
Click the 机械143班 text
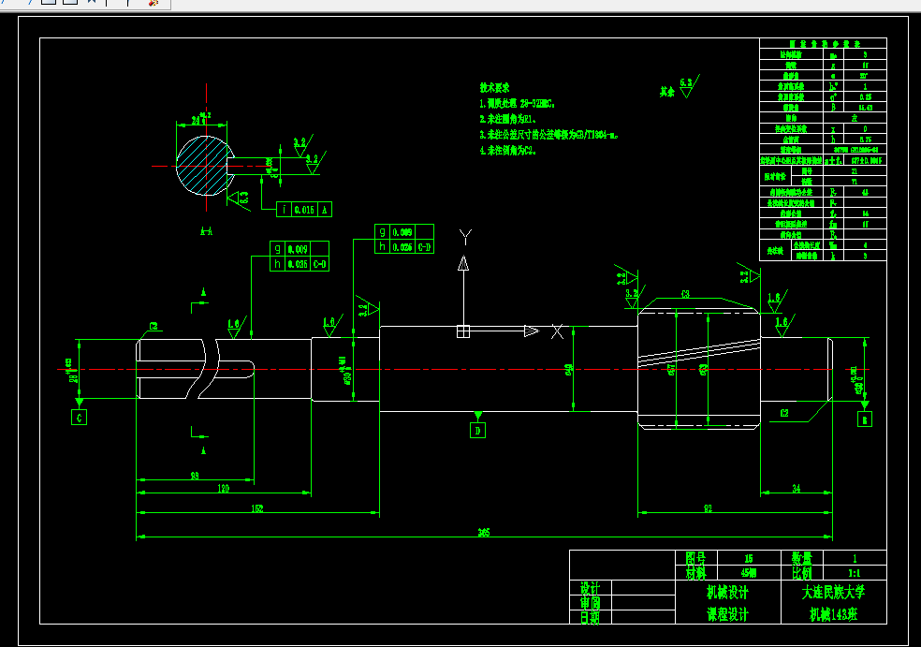pyautogui.click(x=833, y=614)
